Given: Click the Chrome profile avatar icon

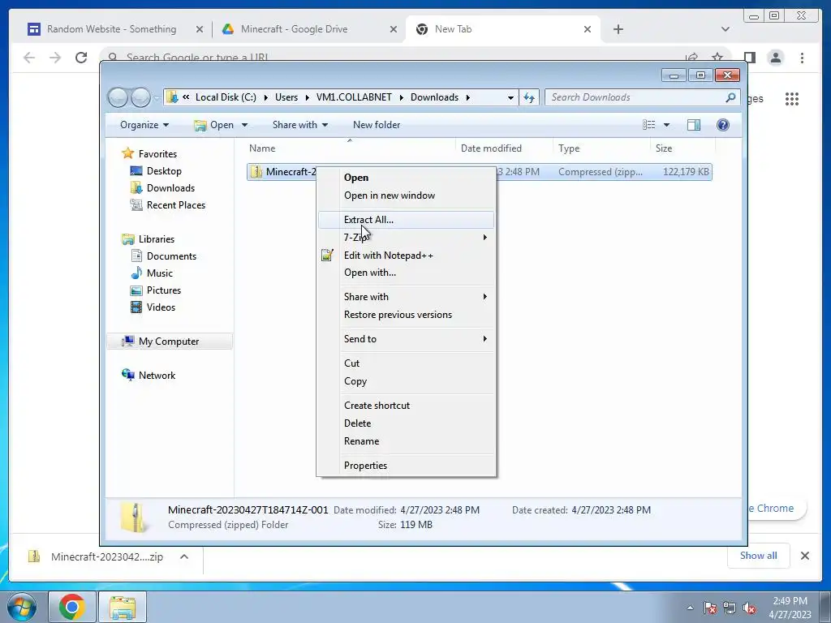Looking at the screenshot, I should tap(775, 58).
